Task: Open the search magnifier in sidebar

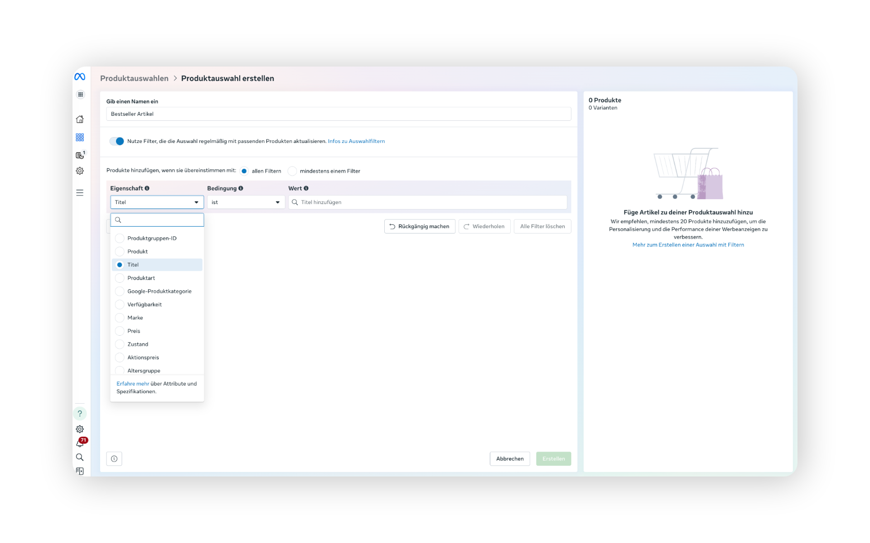Action: click(80, 457)
